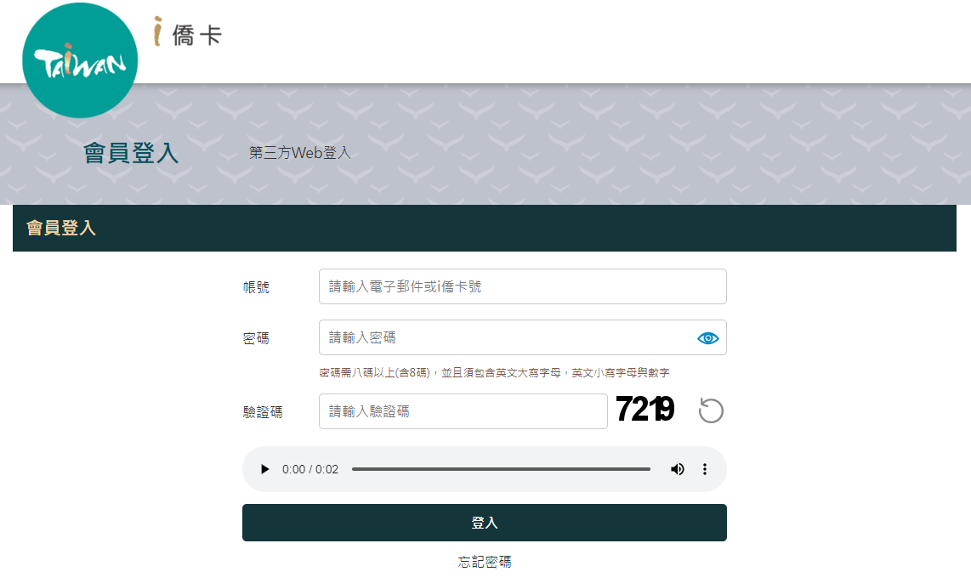Play the audio CAPTCHA
Image resolution: width=971 pixels, height=583 pixels.
coord(264,468)
